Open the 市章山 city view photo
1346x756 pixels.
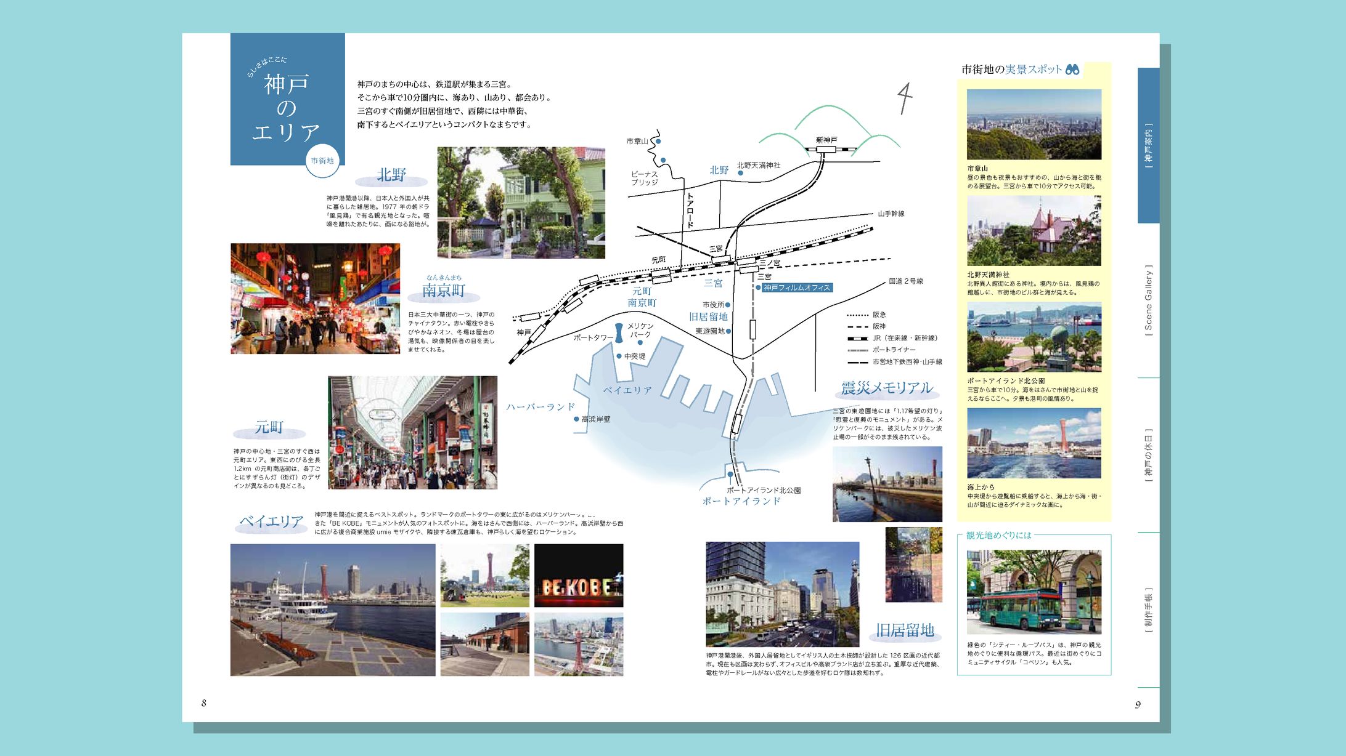click(x=1034, y=124)
